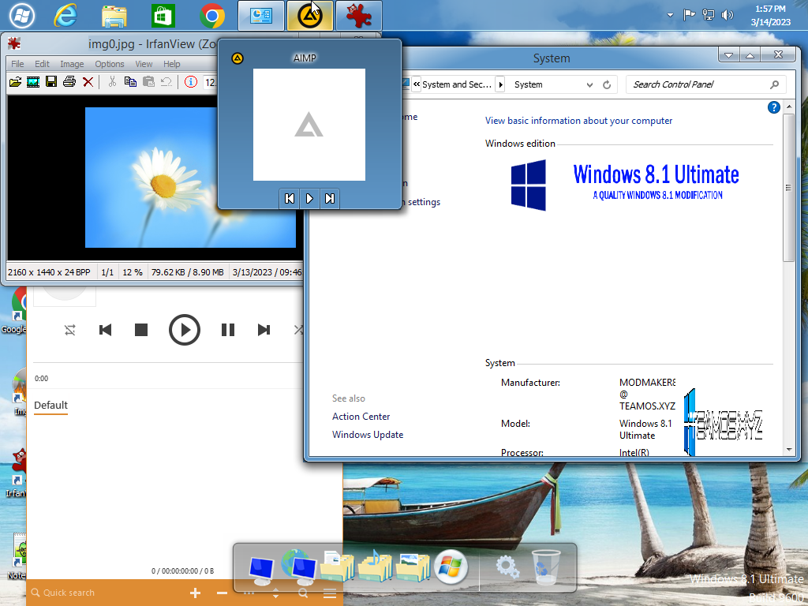Expand the address bar history dropdown in System
The width and height of the screenshot is (808, 606).
point(589,84)
